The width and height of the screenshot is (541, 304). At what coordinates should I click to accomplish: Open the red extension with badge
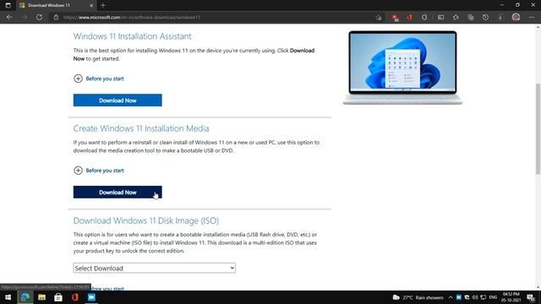click(395, 18)
